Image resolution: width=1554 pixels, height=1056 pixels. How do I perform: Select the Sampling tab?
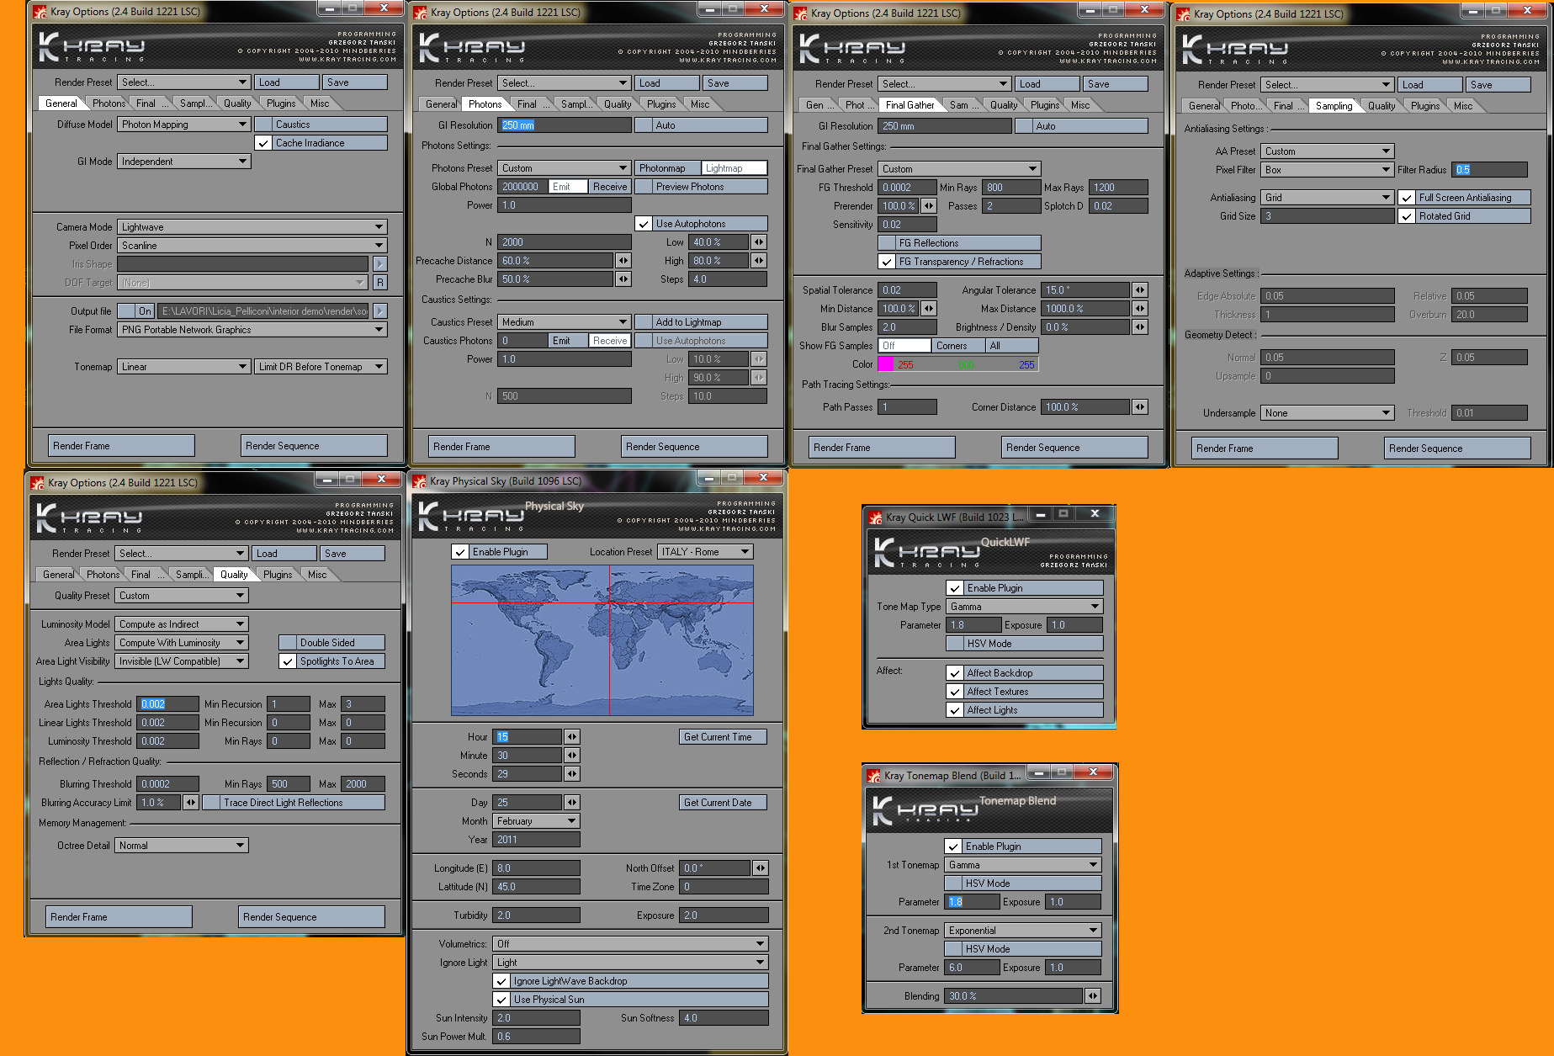pyautogui.click(x=1334, y=106)
